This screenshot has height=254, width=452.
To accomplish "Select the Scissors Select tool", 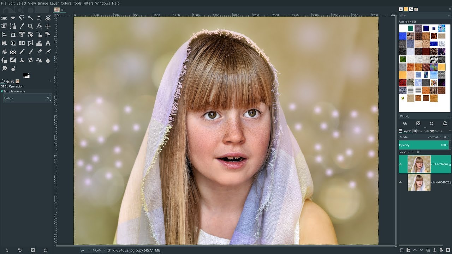I will tap(48, 18).
